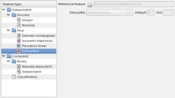Image resolution: width=175 pixels, height=98 pixels.
Task: Choose the Piecewise linear icon
Action: click(x=19, y=46)
